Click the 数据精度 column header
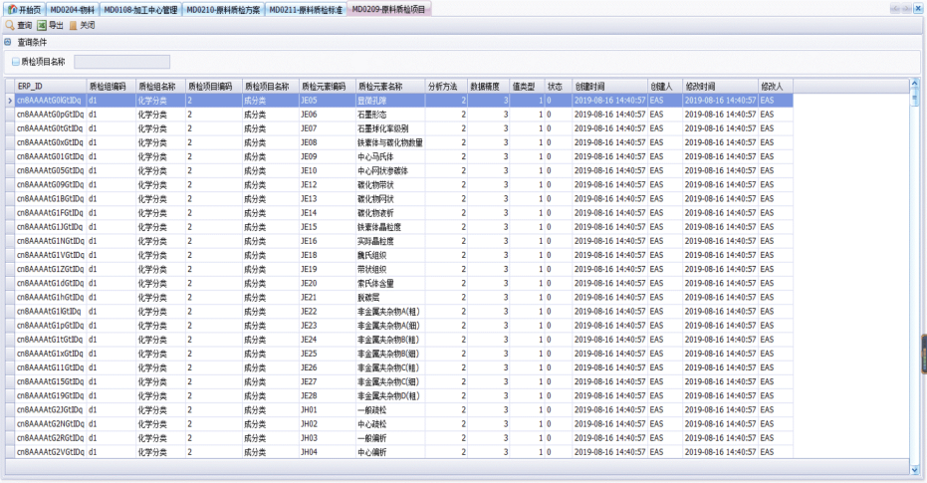This screenshot has height=483, width=927. point(489,87)
